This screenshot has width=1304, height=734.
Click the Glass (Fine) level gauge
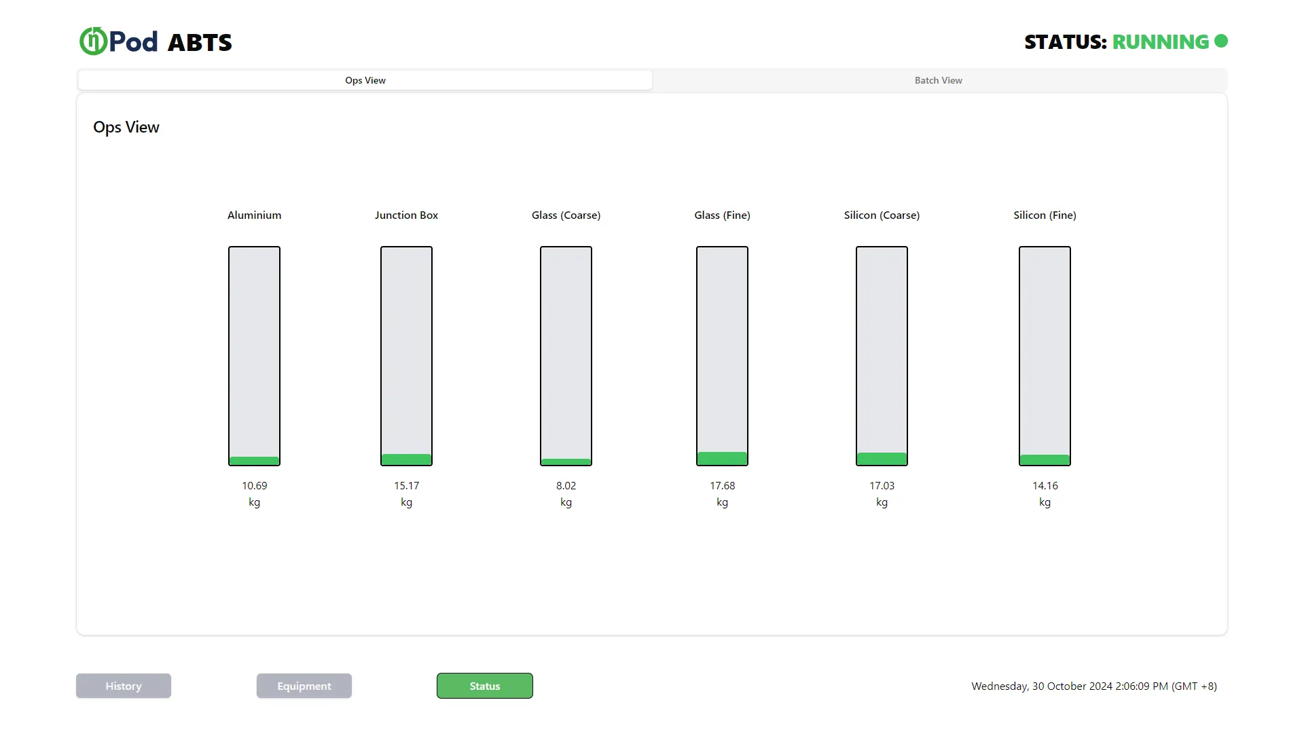click(723, 356)
